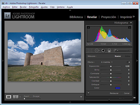Open the Ayuda menu
The width and height of the screenshot is (140, 105).
tap(70, 7)
